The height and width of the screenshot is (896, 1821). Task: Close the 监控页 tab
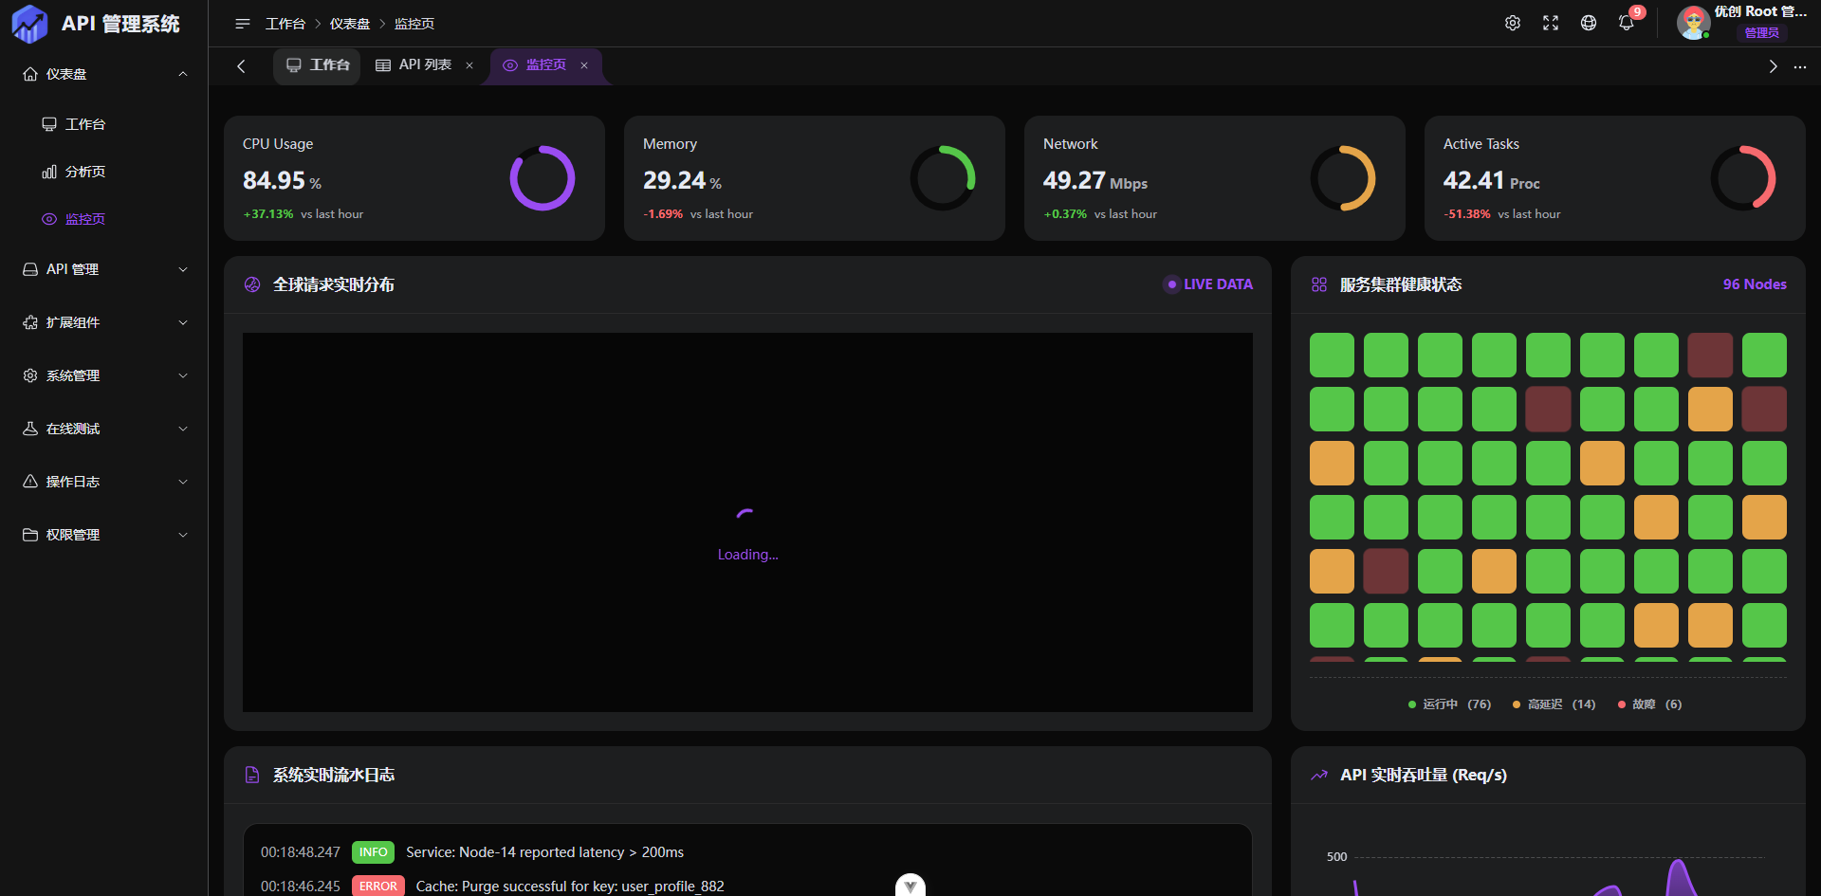(584, 65)
